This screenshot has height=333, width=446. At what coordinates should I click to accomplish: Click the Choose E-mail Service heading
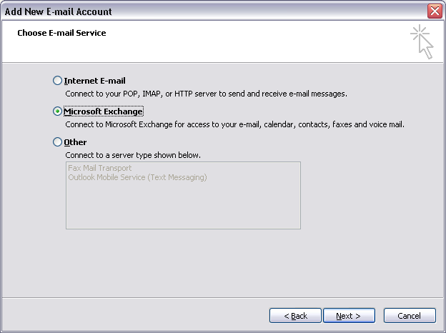click(x=61, y=33)
